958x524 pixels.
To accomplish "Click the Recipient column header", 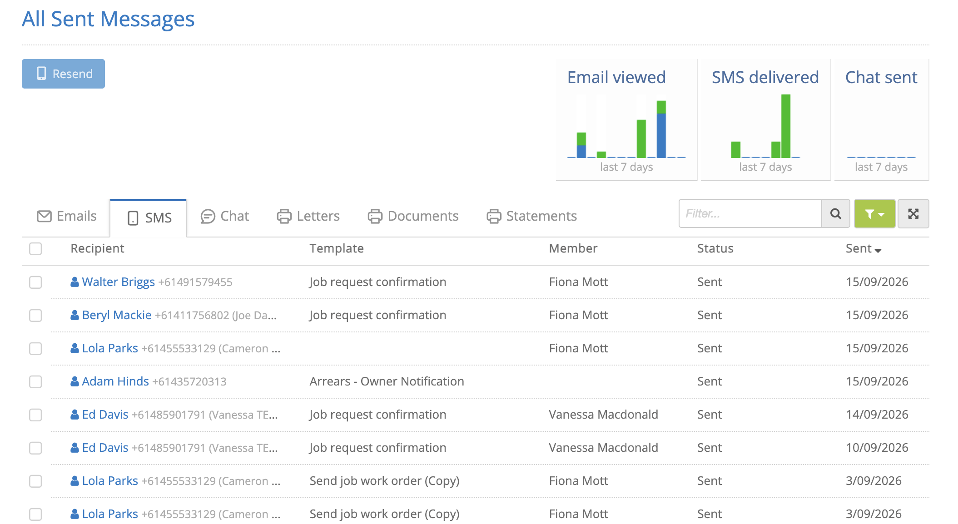I will pos(97,248).
